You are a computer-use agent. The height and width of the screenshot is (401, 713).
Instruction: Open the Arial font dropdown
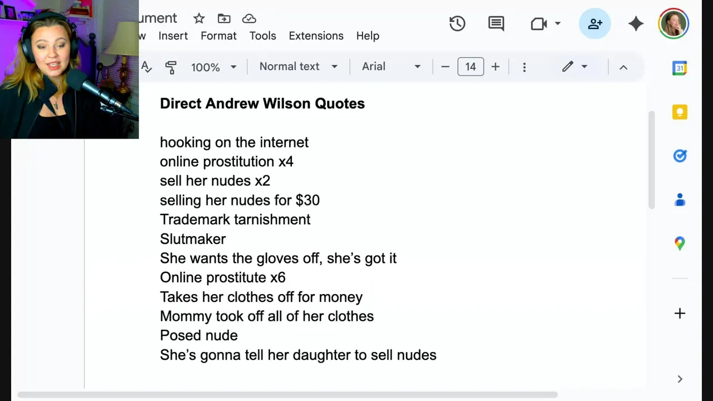391,67
